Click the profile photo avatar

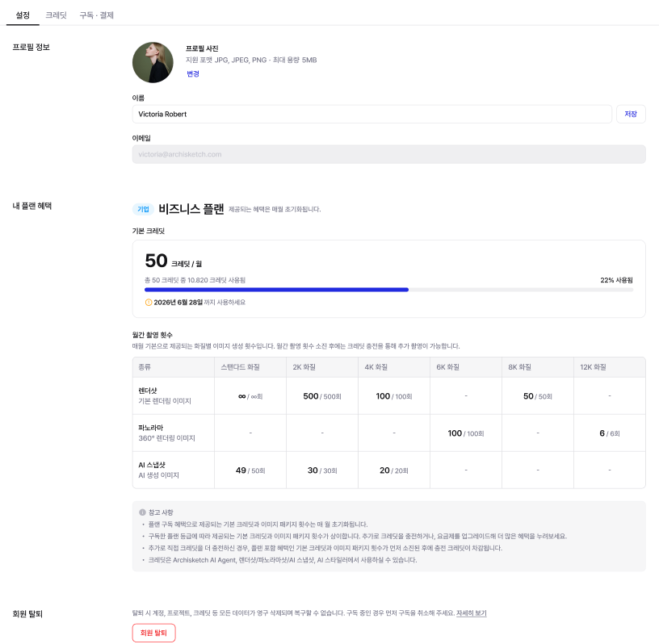[x=153, y=62]
